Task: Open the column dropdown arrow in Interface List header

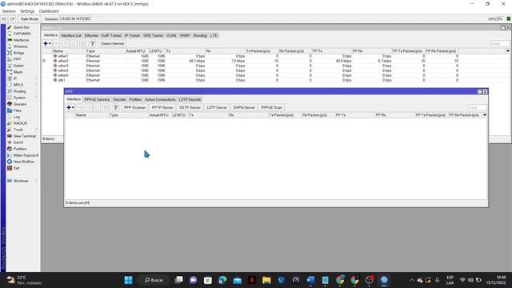Action: (508, 51)
